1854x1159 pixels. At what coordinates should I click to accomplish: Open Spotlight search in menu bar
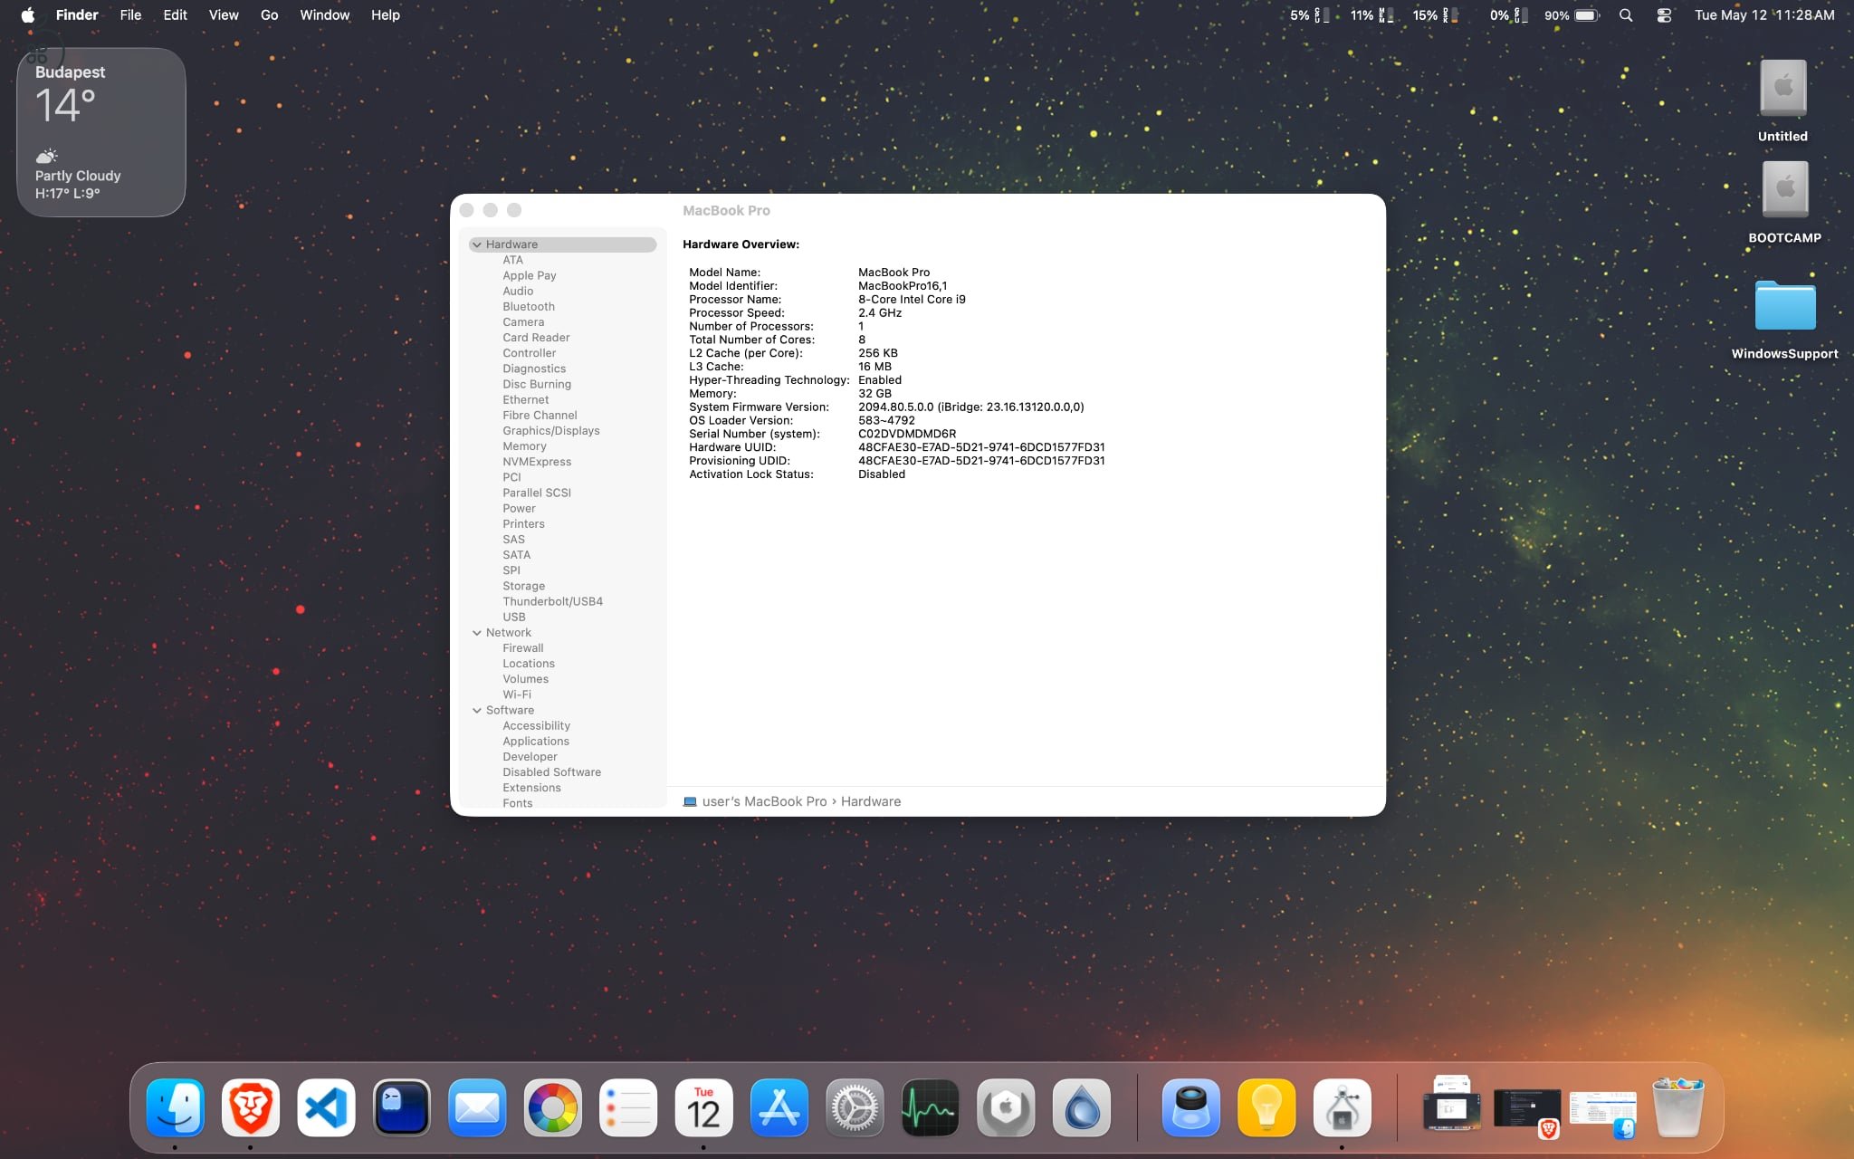[1626, 14]
